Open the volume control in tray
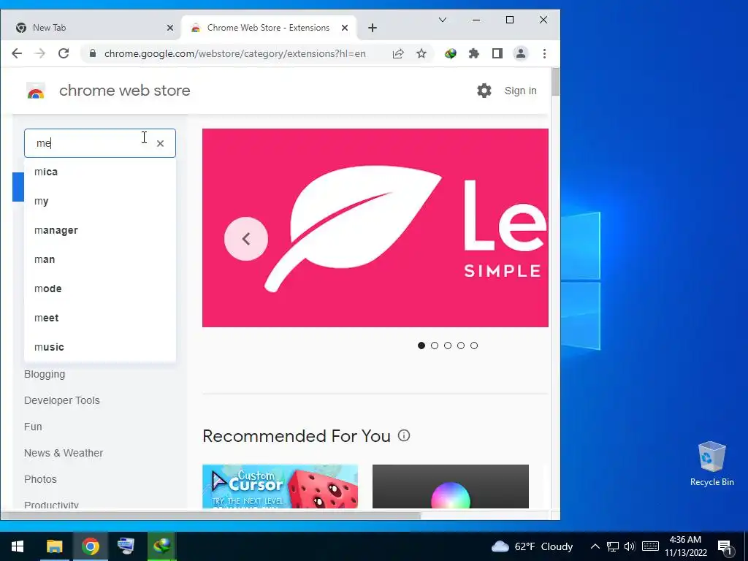 (x=630, y=546)
